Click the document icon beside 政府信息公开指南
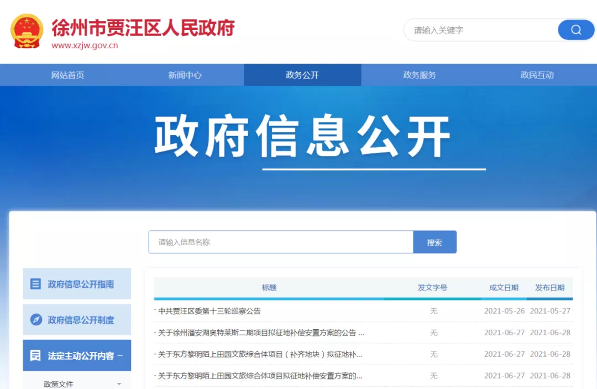 tap(35, 284)
